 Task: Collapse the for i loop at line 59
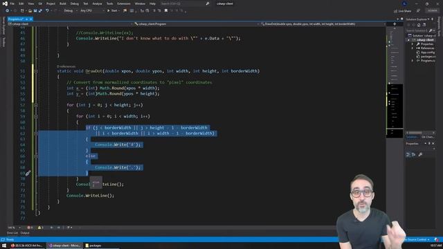36,116
